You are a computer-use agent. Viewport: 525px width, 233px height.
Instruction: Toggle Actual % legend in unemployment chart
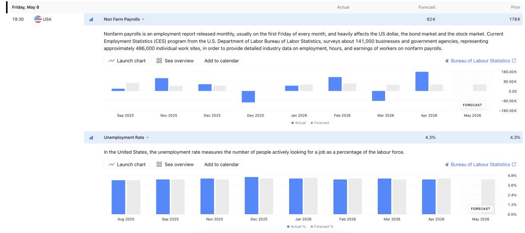point(297,226)
